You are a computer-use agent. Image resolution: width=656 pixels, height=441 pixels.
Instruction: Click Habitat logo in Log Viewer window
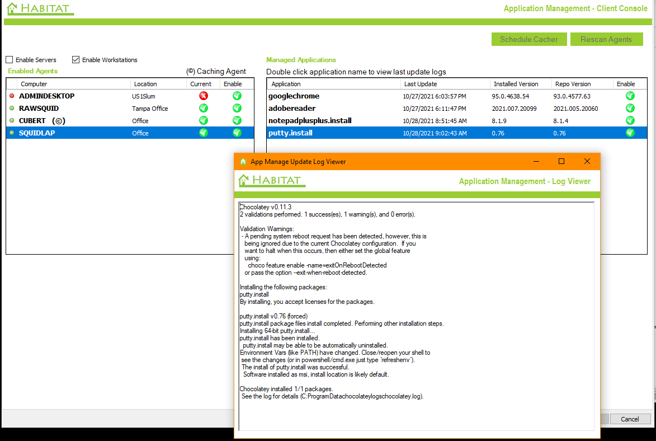pos(272,181)
